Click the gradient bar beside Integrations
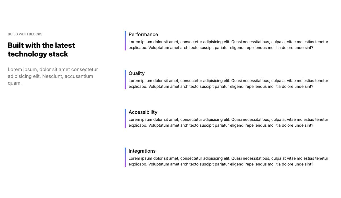Viewport: 341px width, 198px height. [x=125, y=157]
